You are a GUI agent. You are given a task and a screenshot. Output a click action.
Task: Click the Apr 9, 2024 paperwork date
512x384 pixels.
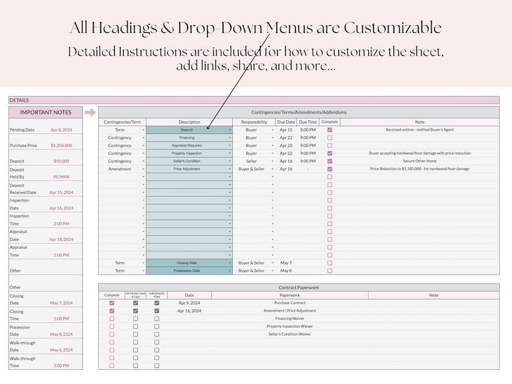(190, 303)
